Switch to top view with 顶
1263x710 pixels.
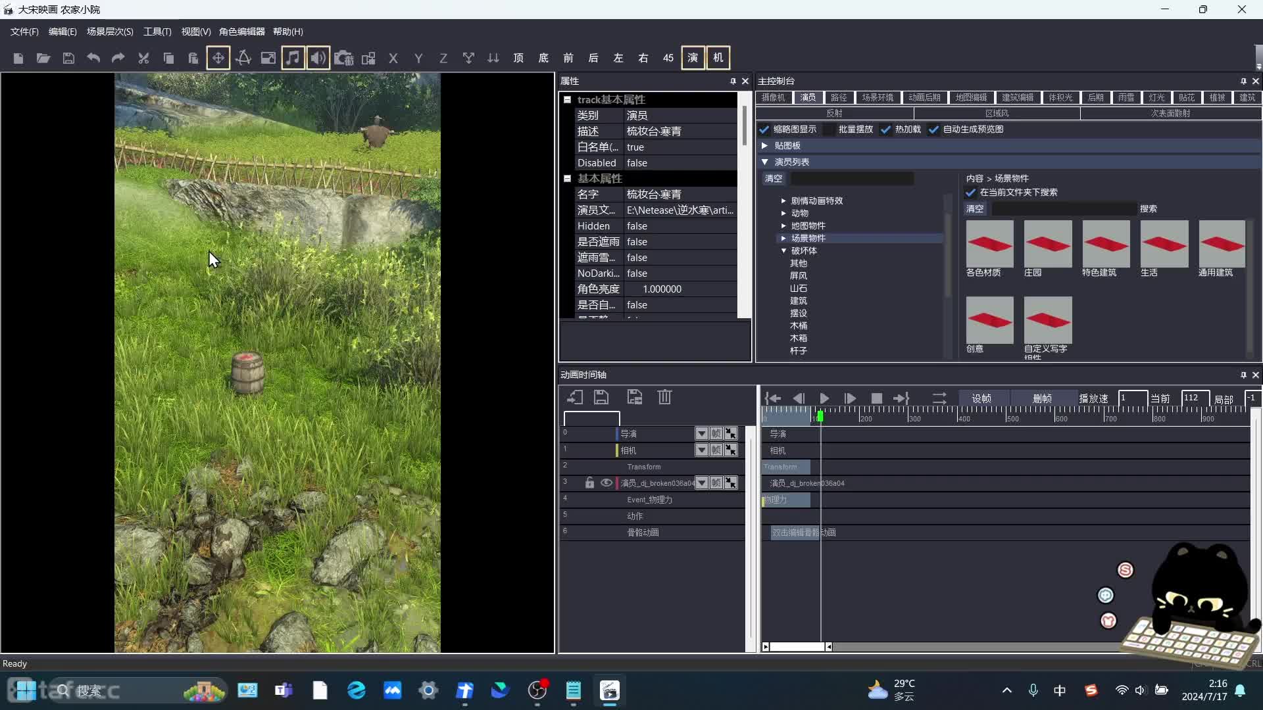518,58
